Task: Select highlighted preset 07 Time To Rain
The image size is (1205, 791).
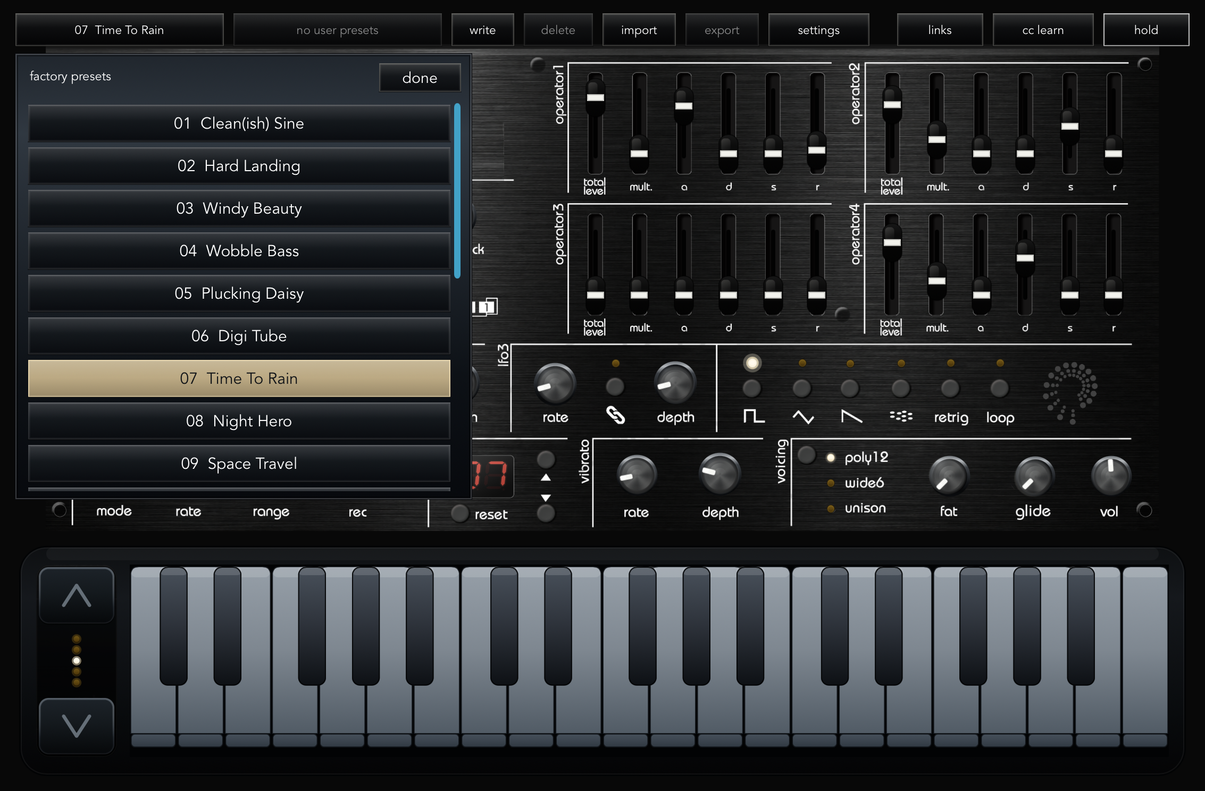Action: point(239,378)
